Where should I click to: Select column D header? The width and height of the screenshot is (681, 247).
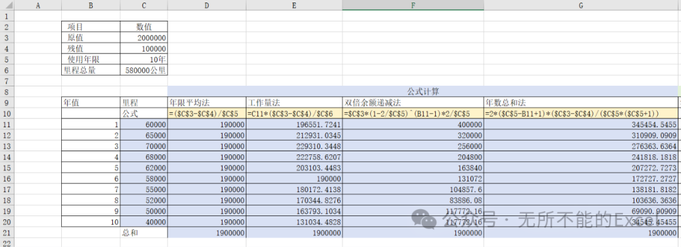point(207,5)
